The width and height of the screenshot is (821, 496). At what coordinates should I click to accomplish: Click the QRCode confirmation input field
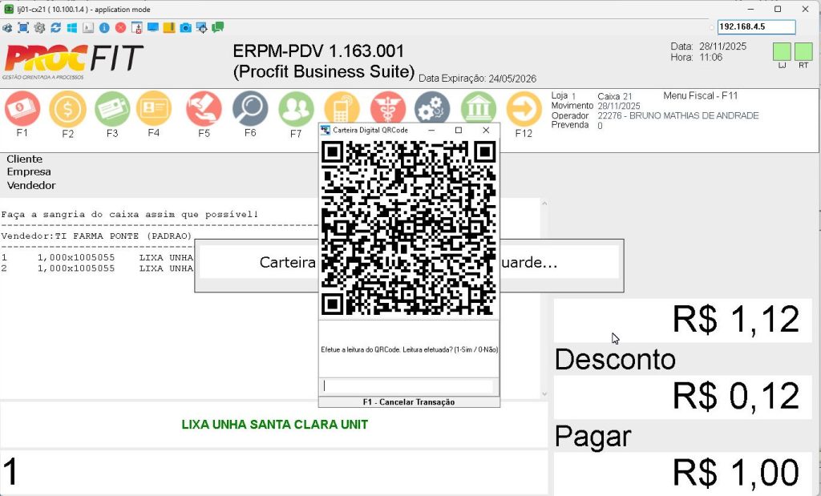pyautogui.click(x=408, y=386)
